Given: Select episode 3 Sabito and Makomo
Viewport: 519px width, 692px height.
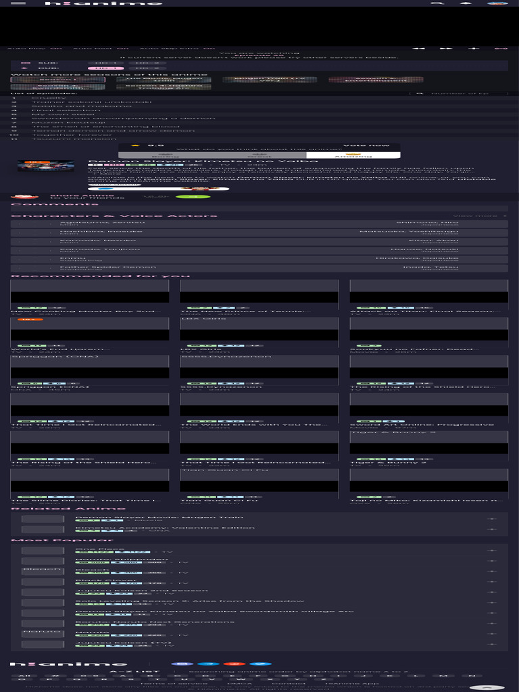Looking at the screenshot, I should pos(259,106).
